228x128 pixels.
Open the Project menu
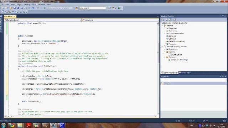click(x=19, y=5)
